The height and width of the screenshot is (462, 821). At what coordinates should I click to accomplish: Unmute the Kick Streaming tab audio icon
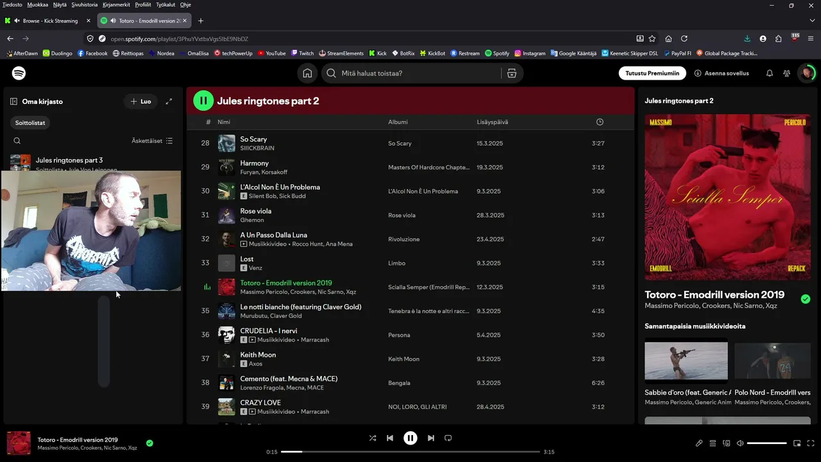coord(17,21)
